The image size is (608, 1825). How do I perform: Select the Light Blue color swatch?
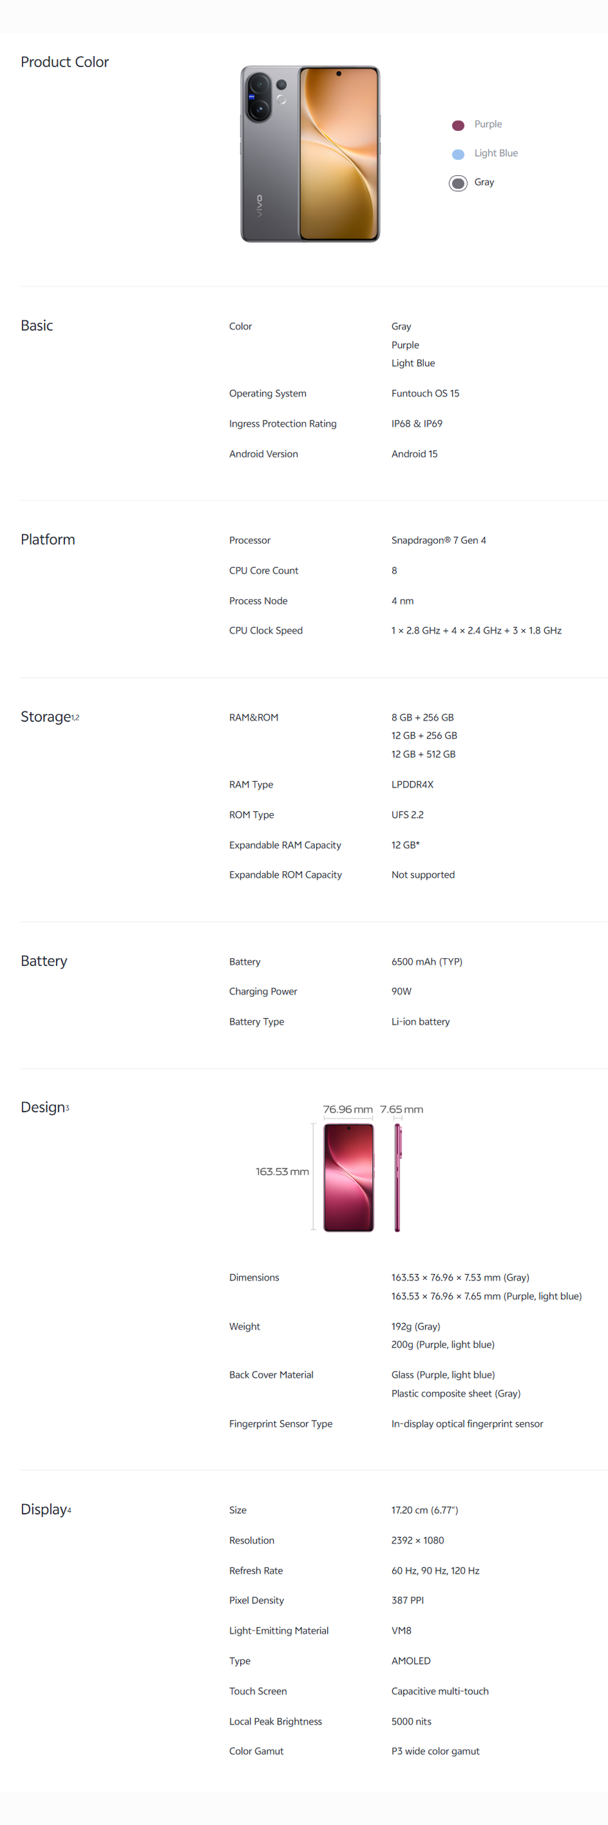458,155
